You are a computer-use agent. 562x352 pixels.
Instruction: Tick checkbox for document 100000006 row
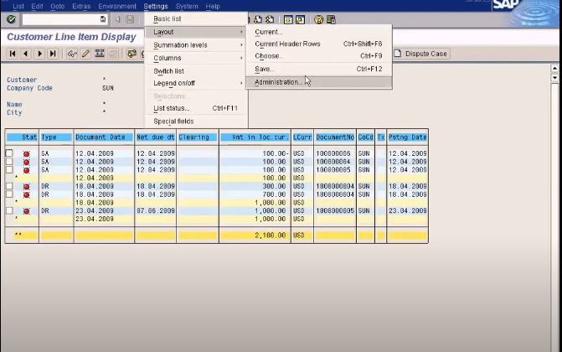click(x=9, y=153)
